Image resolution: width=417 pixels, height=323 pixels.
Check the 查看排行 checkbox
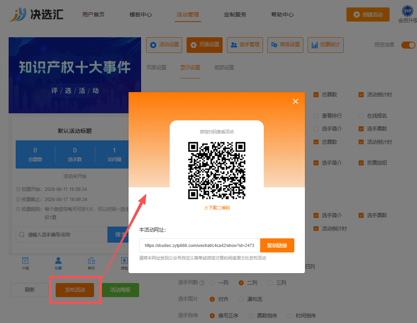pos(316,116)
